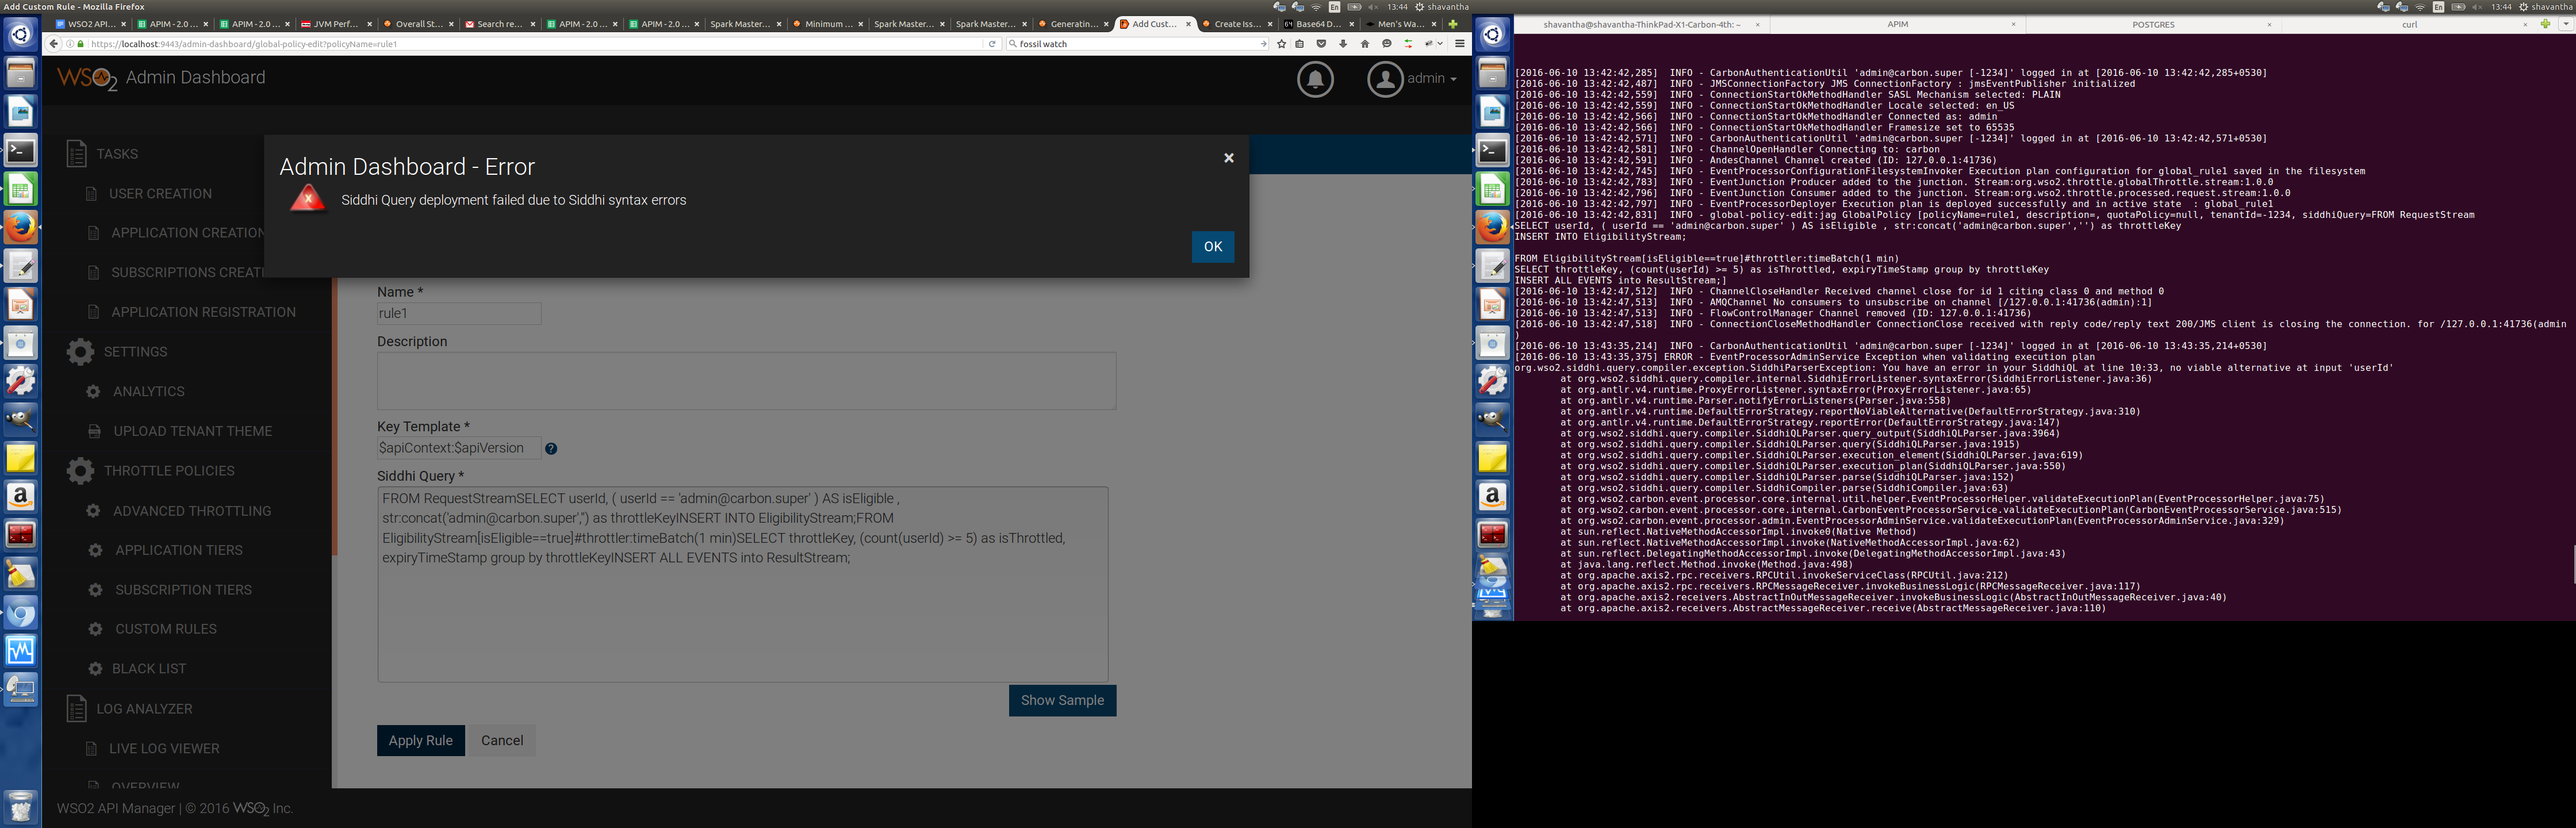The width and height of the screenshot is (2576, 828).
Task: Switch to the POSTGRES terminal tab
Action: coord(2152,24)
